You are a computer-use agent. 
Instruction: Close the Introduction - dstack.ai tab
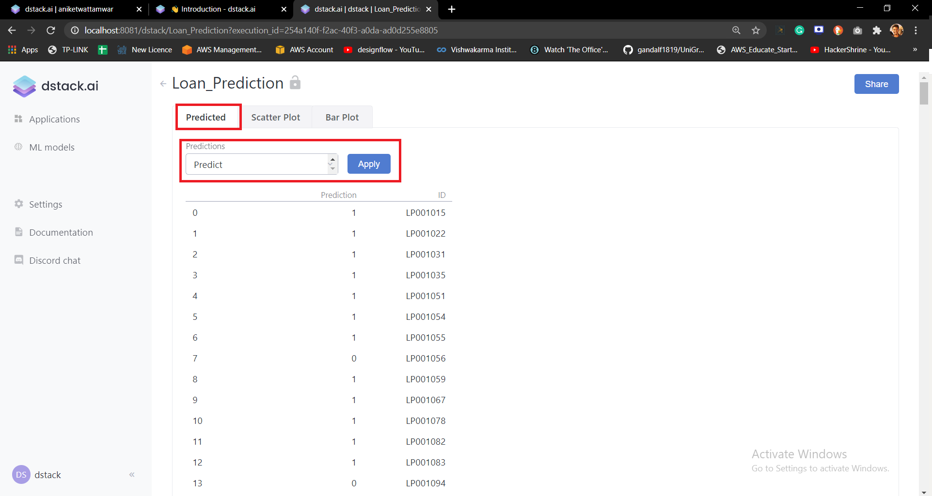click(284, 9)
